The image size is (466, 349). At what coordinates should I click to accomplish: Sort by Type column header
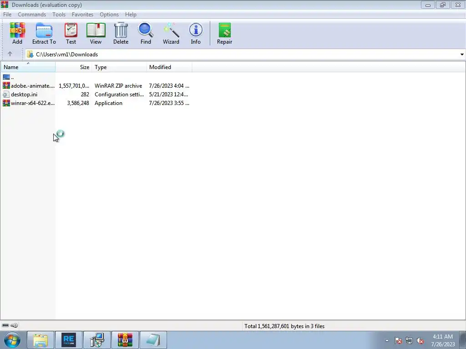click(119, 67)
